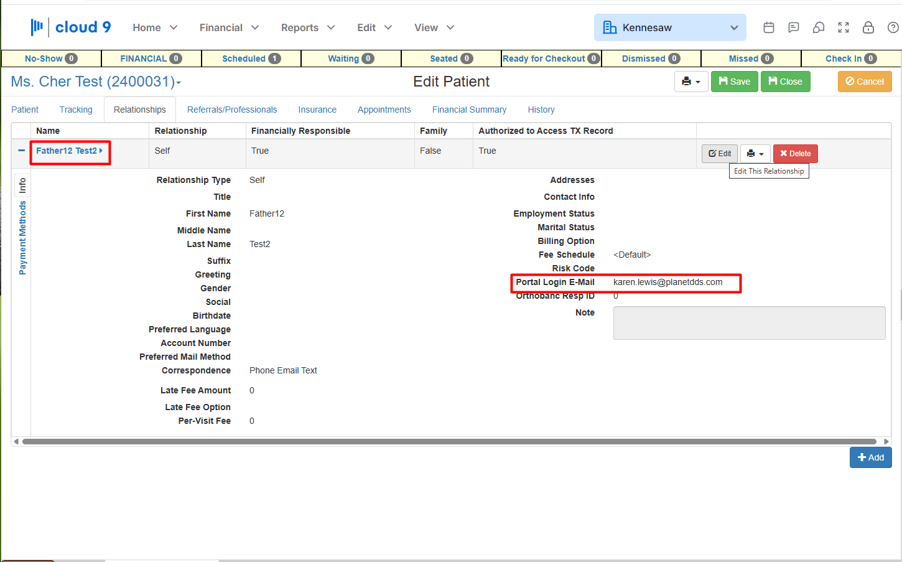Switch to the Patient tab

[x=25, y=110]
